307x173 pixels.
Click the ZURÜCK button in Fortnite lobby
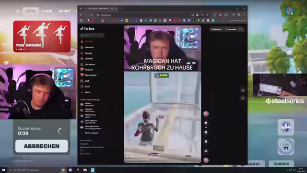pos(282,164)
